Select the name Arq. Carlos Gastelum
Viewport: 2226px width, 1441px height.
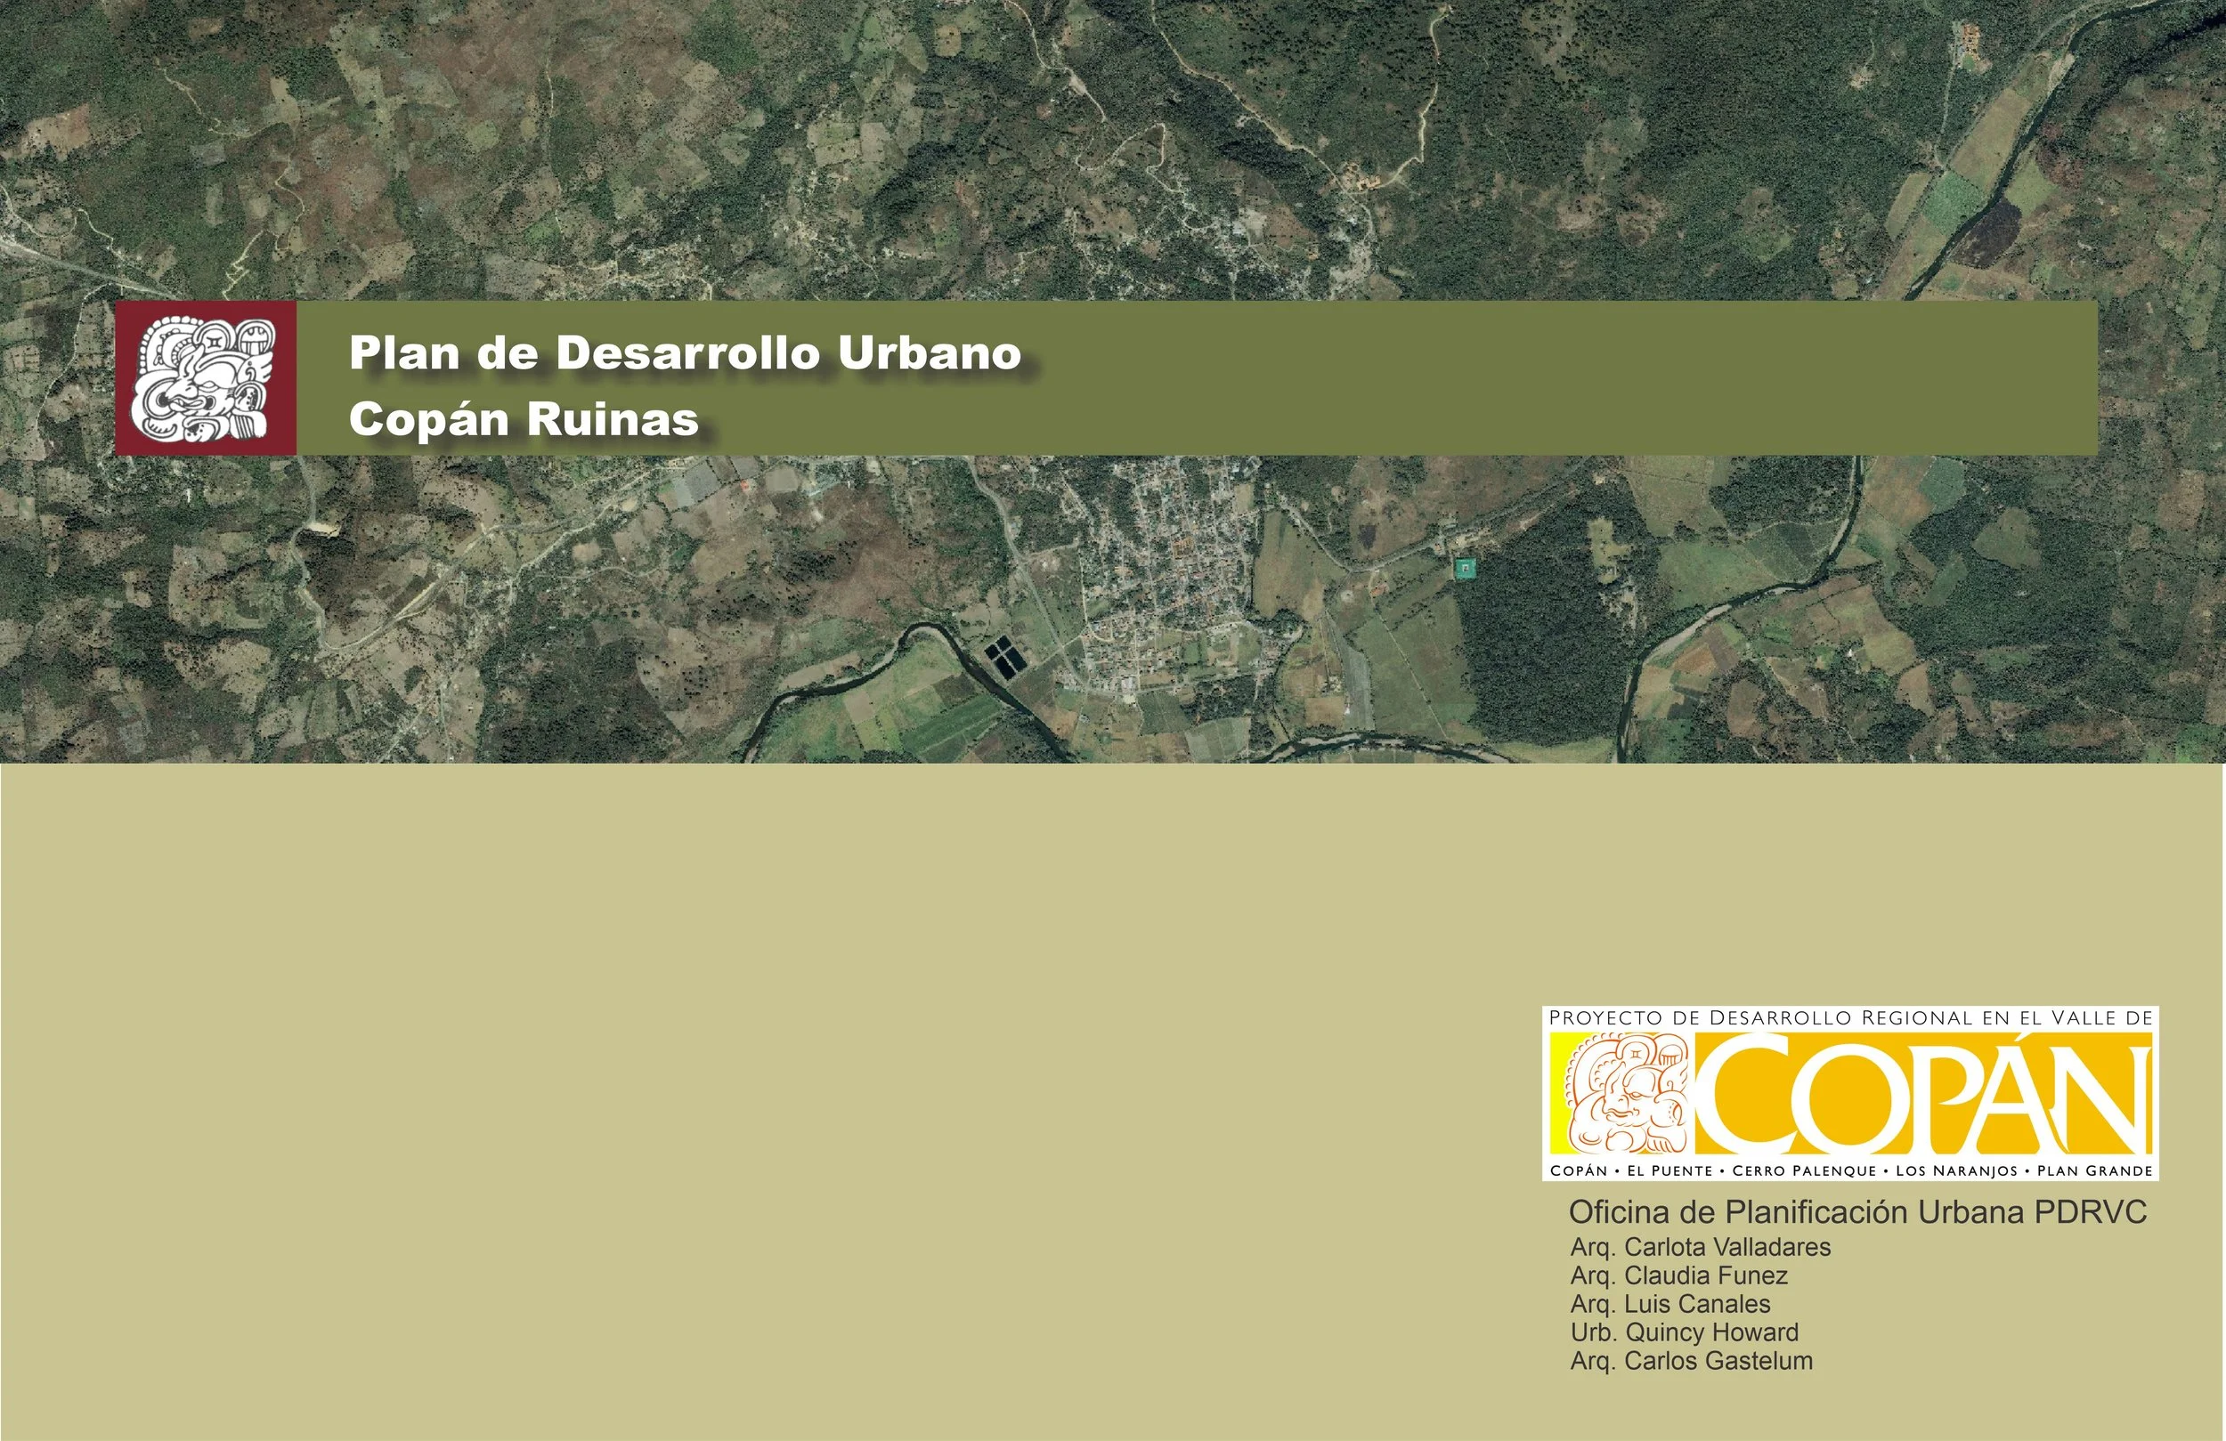point(1691,1361)
